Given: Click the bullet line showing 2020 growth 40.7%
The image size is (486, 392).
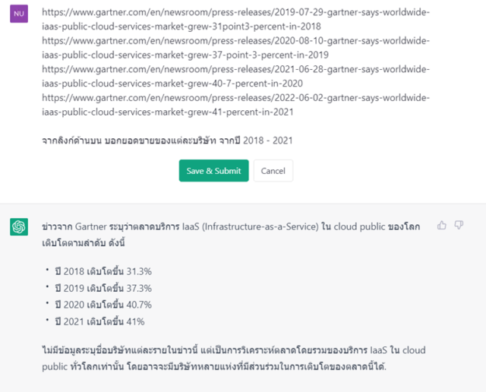Looking at the screenshot, I should tap(103, 305).
